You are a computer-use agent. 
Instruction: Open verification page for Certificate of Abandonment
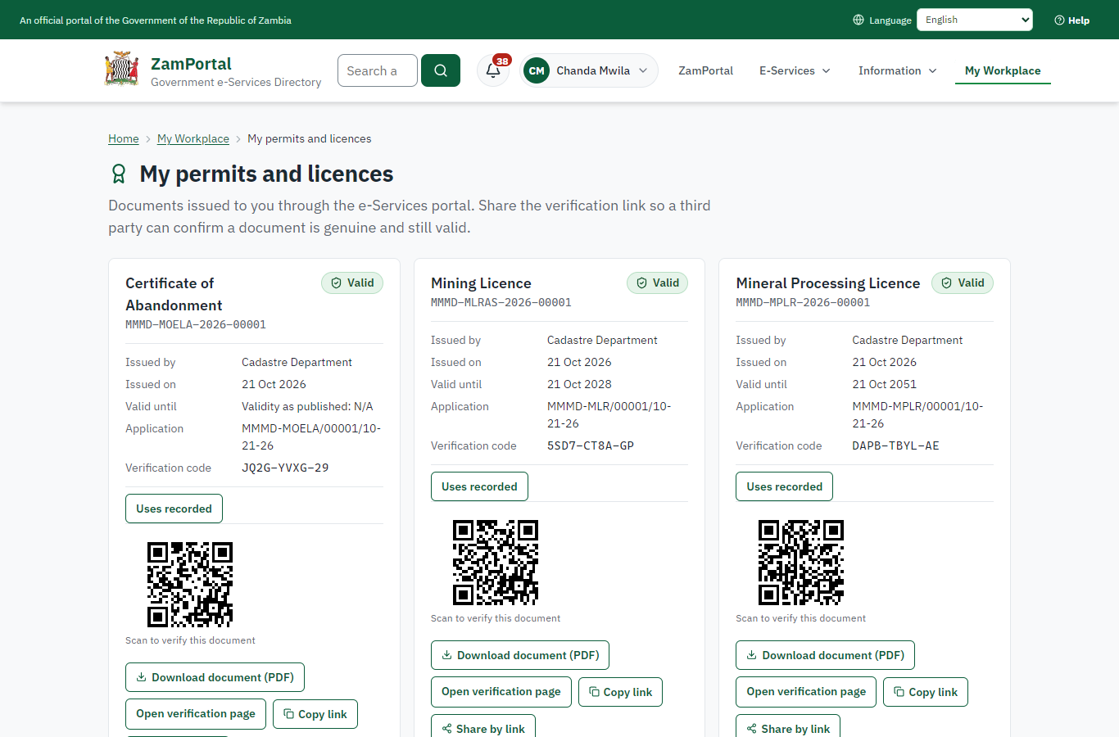[x=196, y=713]
